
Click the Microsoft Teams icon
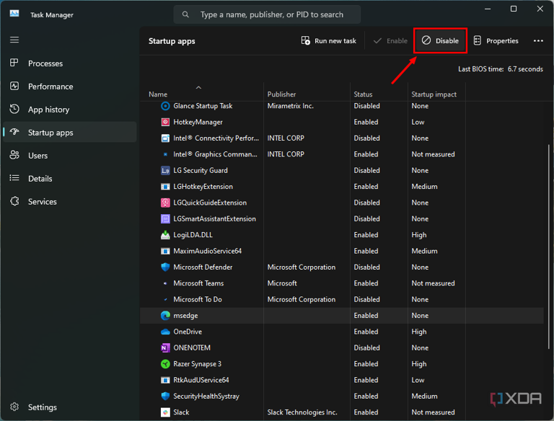[165, 283]
